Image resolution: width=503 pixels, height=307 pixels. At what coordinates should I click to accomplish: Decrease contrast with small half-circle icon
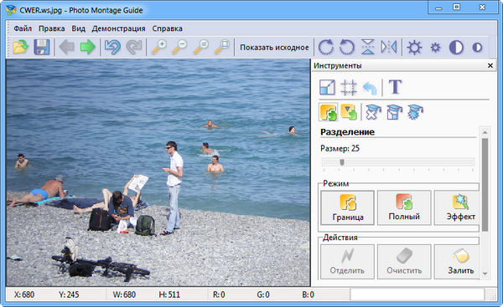click(477, 48)
